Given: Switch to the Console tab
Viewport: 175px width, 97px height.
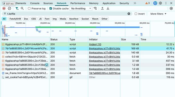Looking at the screenshot, I should (x=35, y=3).
